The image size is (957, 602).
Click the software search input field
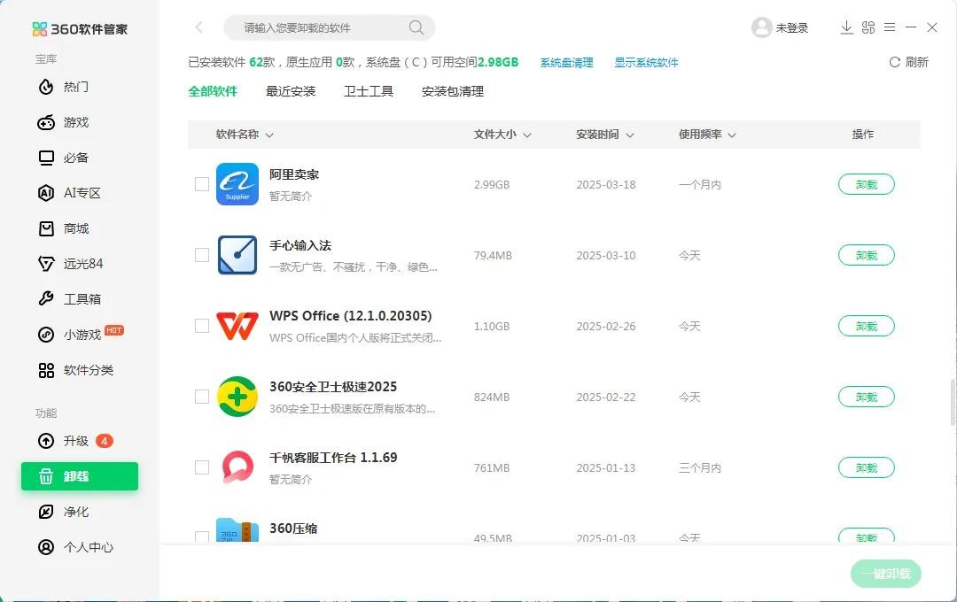[x=319, y=27]
